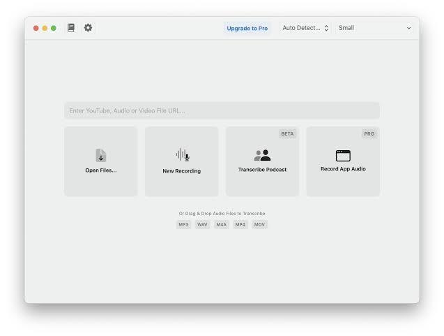Open the transcript history book icon

tap(71, 28)
